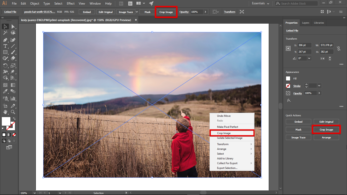Viewport: 347px width, 195px height.
Task: Click the Fill color swatch in Appearance
Action: tap(288, 78)
